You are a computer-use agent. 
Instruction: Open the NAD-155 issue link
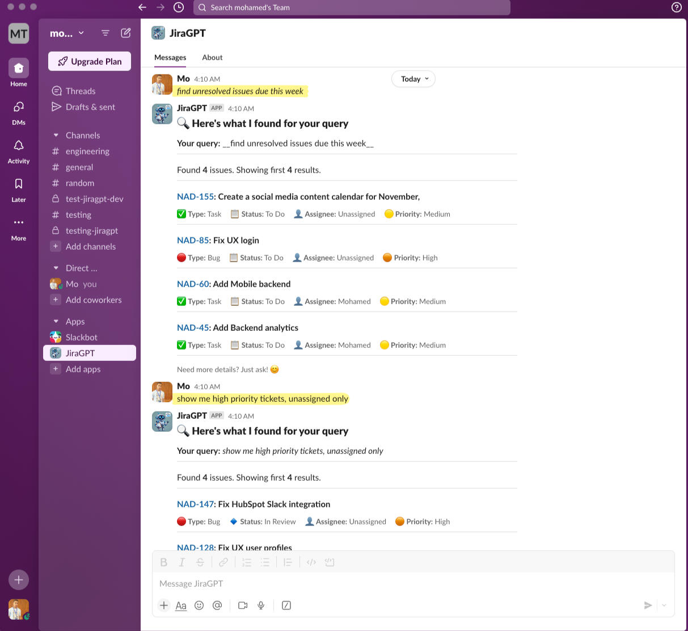coord(195,196)
